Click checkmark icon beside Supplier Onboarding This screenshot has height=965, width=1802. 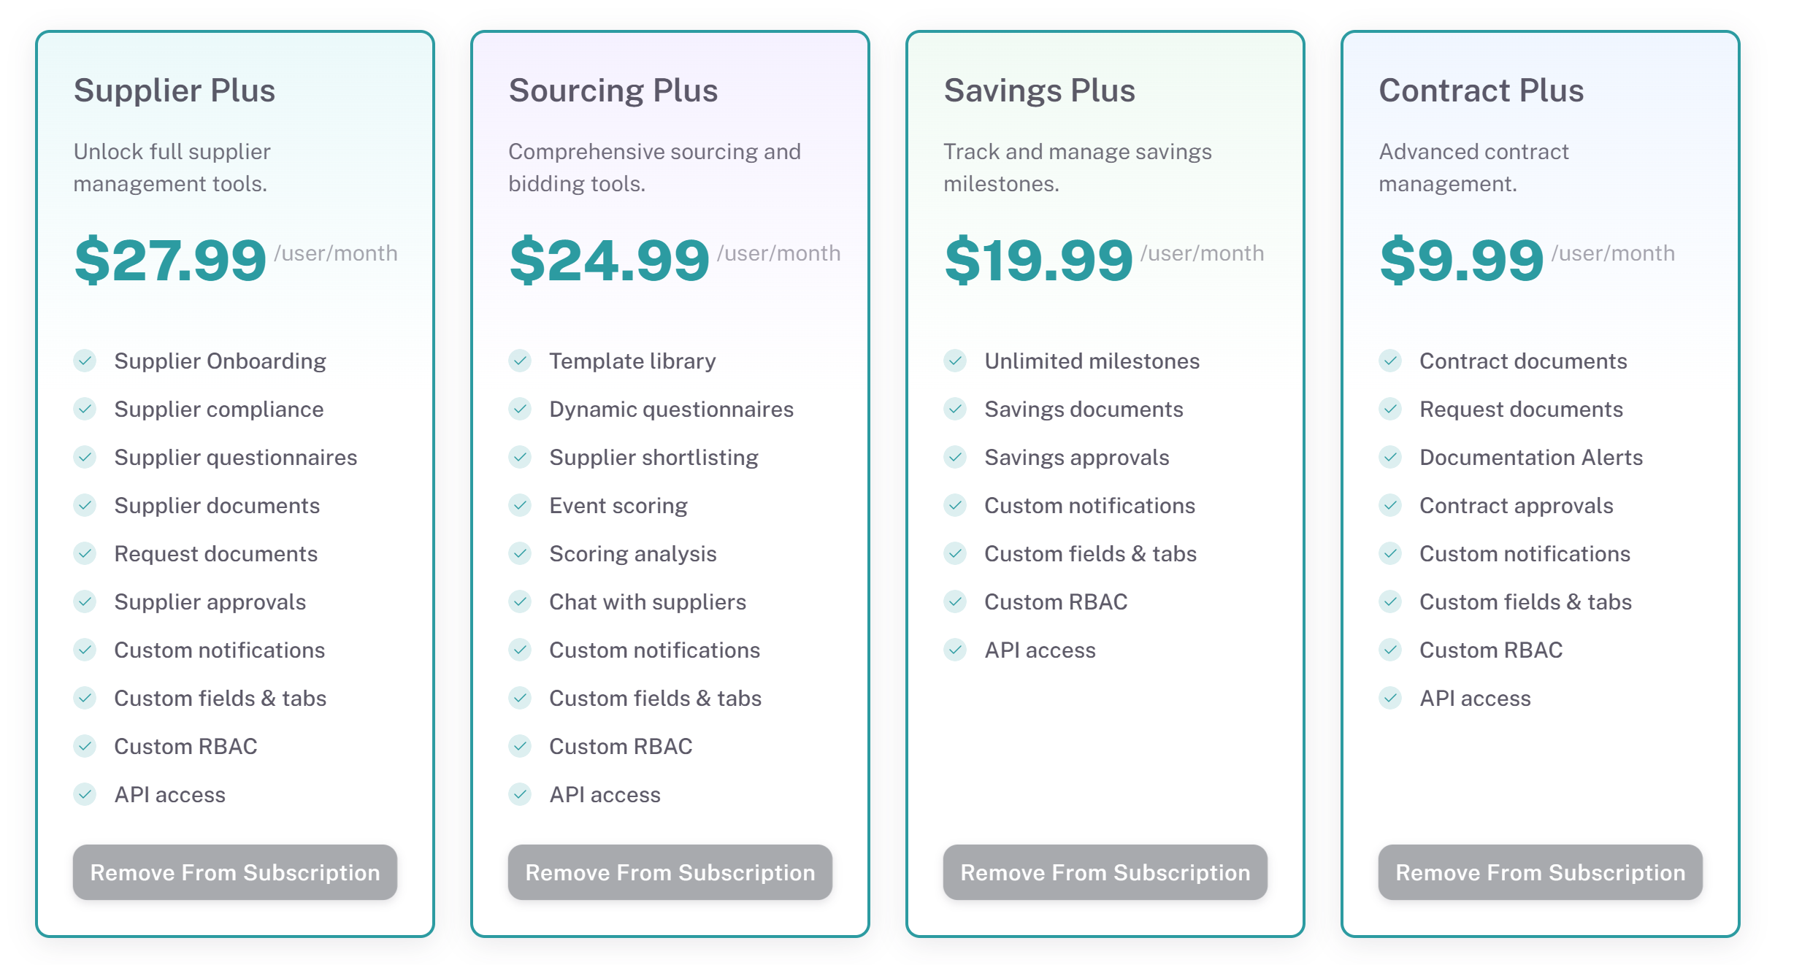coord(85,361)
